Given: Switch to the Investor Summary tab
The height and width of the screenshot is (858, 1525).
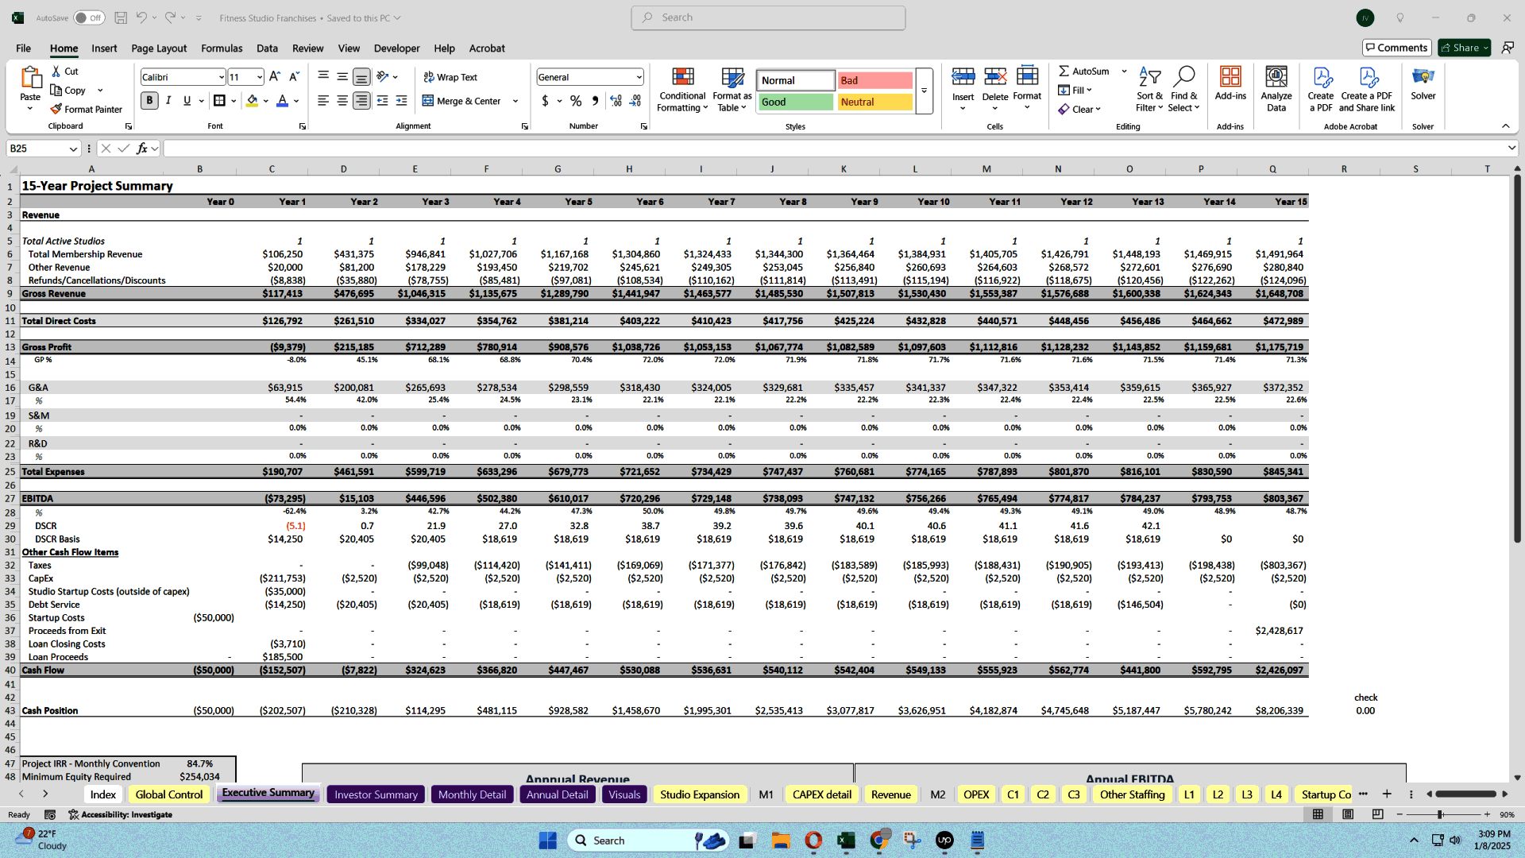Looking at the screenshot, I should pos(376,794).
